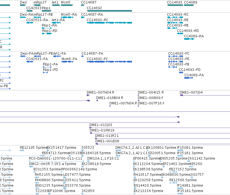
Task: Click EST EK251417.5prime
Action: [x=48, y=150]
